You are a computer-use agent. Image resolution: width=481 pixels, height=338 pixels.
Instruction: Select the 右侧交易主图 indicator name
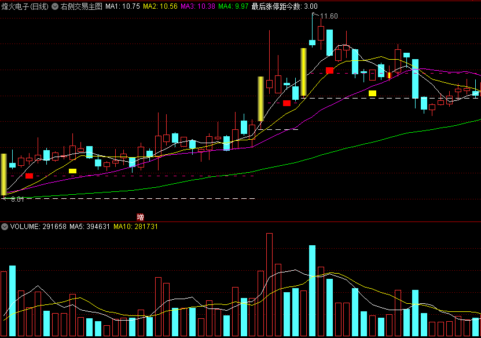81,6
